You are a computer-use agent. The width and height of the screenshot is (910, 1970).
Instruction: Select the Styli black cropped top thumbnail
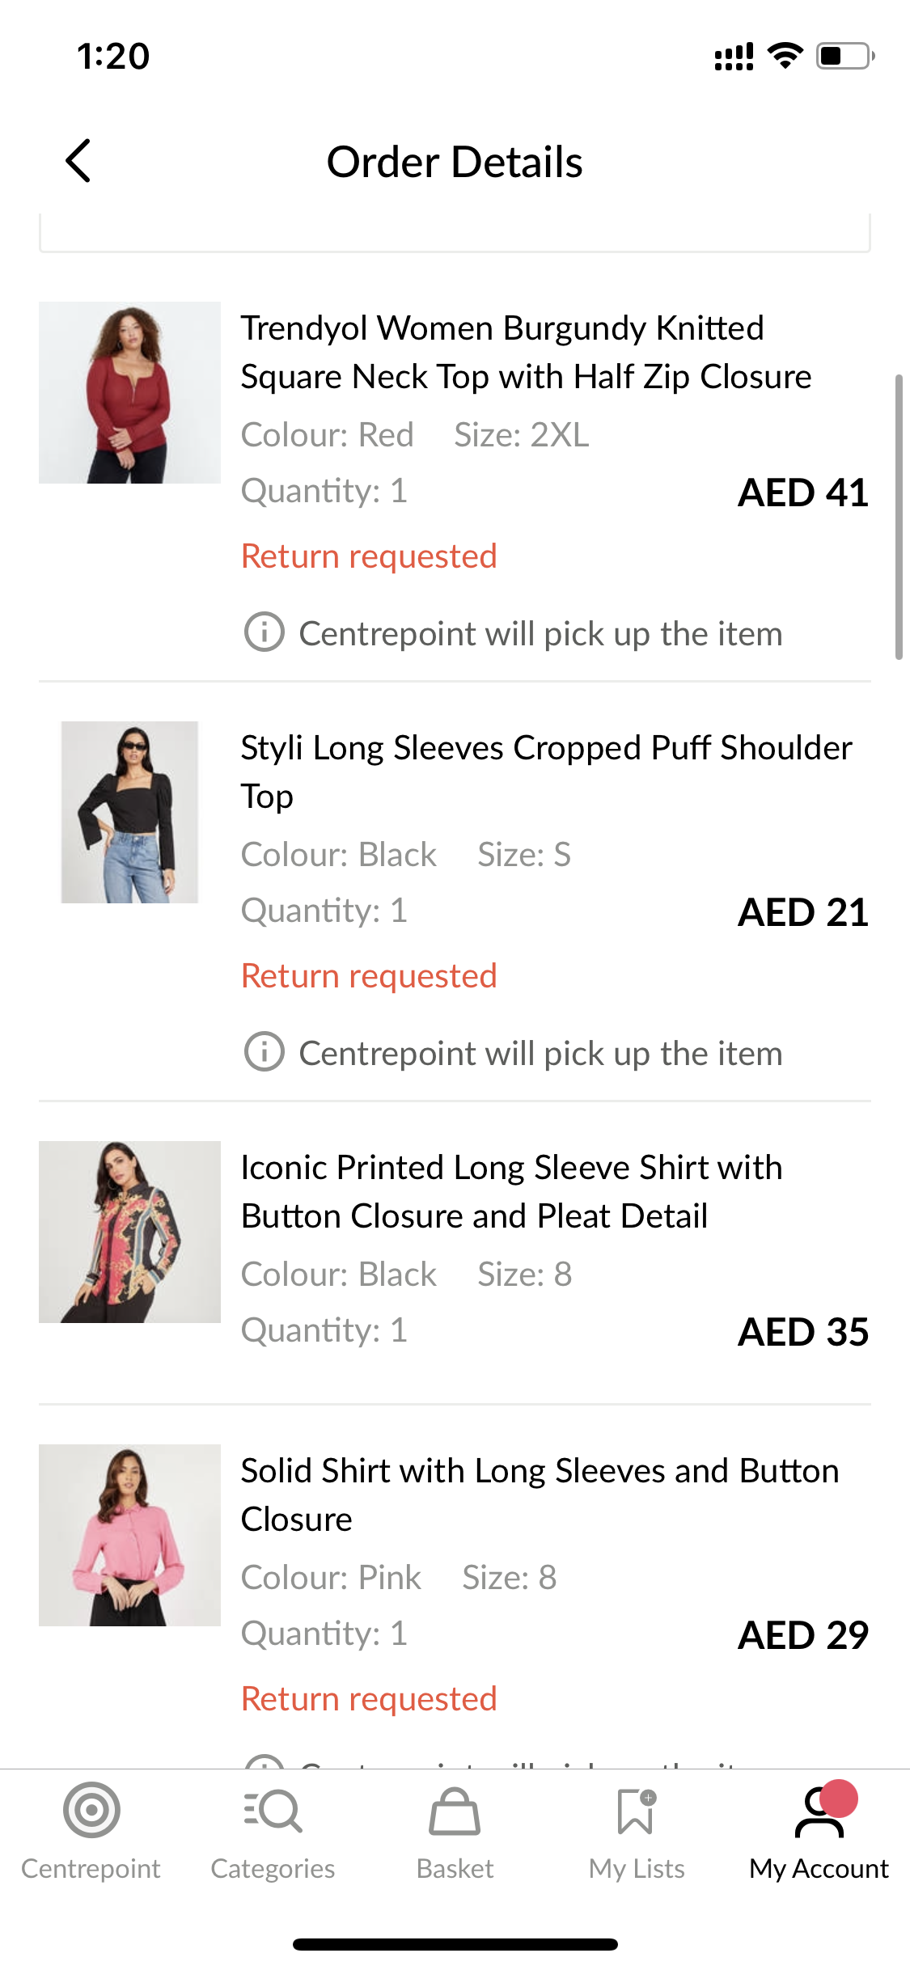(129, 812)
